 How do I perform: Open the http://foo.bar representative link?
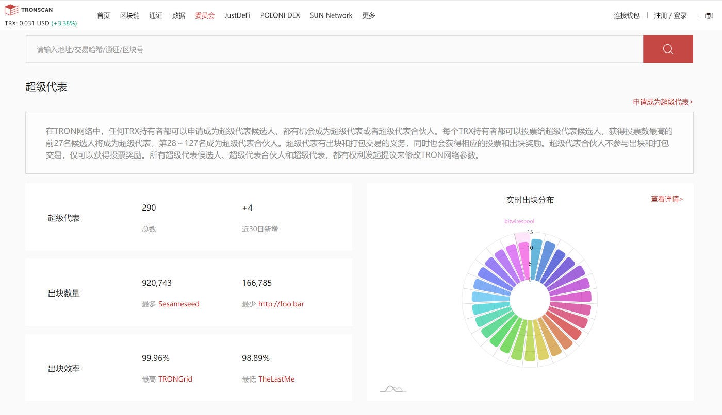pos(281,304)
